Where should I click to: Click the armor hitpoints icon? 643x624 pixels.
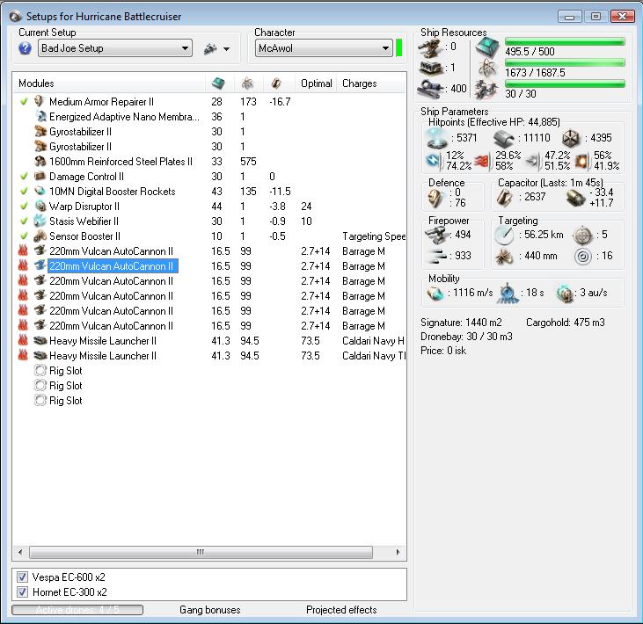coord(504,139)
